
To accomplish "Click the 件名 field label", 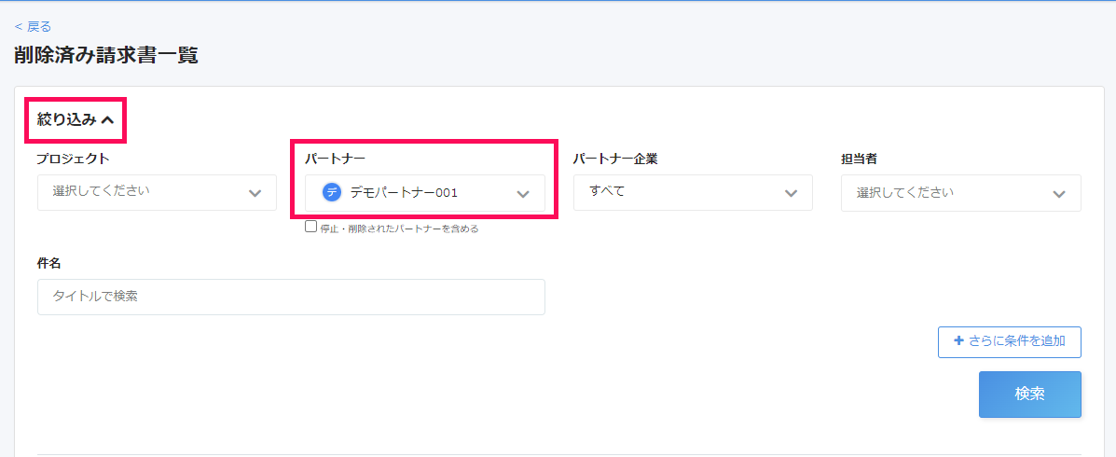I will pyautogui.click(x=49, y=263).
